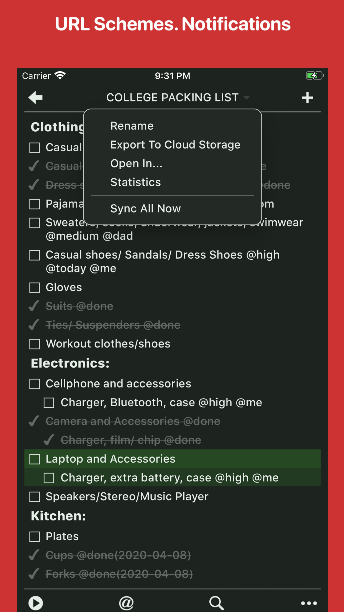Tap the plus icon to add item
344x612 pixels.
(307, 97)
